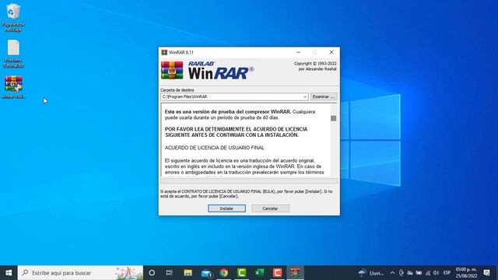Expand the destination folder dropdown arrow
The image size is (498, 280).
click(305, 96)
